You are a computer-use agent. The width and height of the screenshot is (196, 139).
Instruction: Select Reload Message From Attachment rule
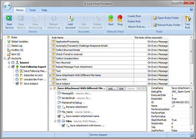pos(108,67)
